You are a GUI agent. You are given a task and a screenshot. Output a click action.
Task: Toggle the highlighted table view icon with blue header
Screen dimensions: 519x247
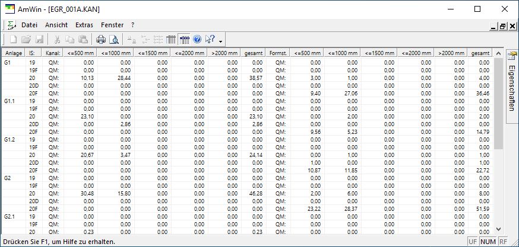pos(184,40)
